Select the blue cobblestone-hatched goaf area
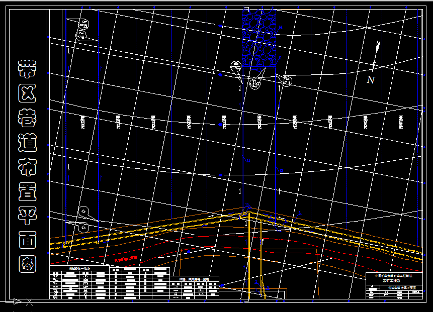Screen dimensions: 433x312 [x=259, y=38]
